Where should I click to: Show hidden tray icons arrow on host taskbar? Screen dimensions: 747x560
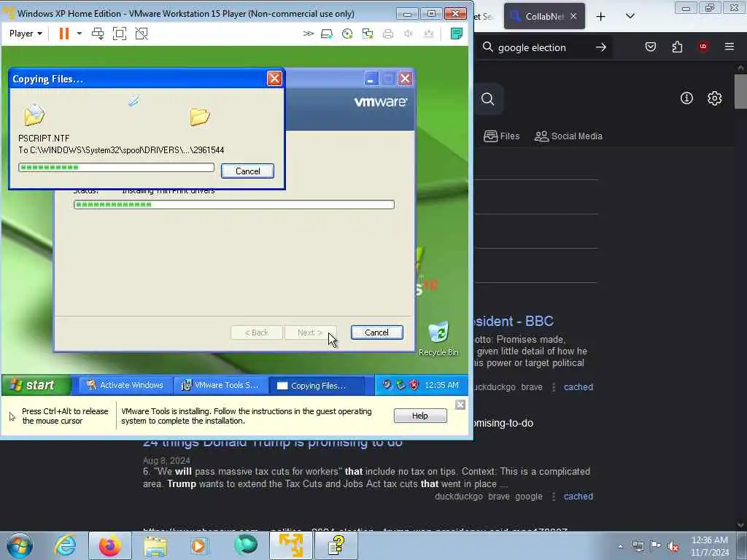[620, 546]
